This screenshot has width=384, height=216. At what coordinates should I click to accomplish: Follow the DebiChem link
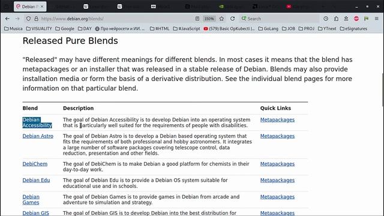coord(35,164)
